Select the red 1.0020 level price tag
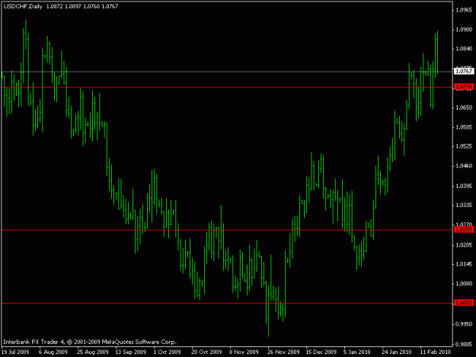Viewport: 476px width, 357px height. tap(464, 303)
